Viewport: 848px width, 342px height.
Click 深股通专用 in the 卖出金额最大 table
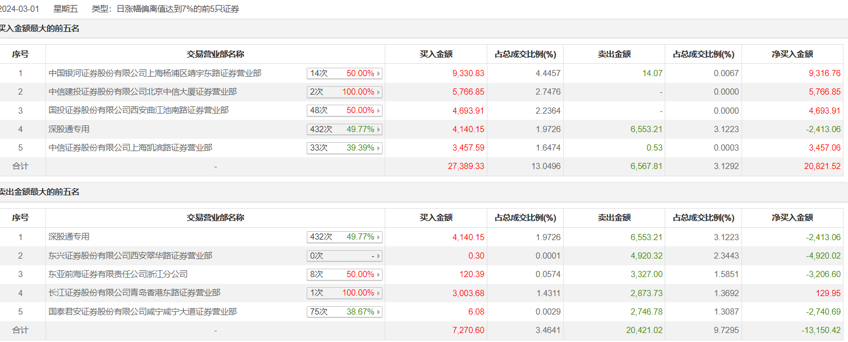[69, 237]
